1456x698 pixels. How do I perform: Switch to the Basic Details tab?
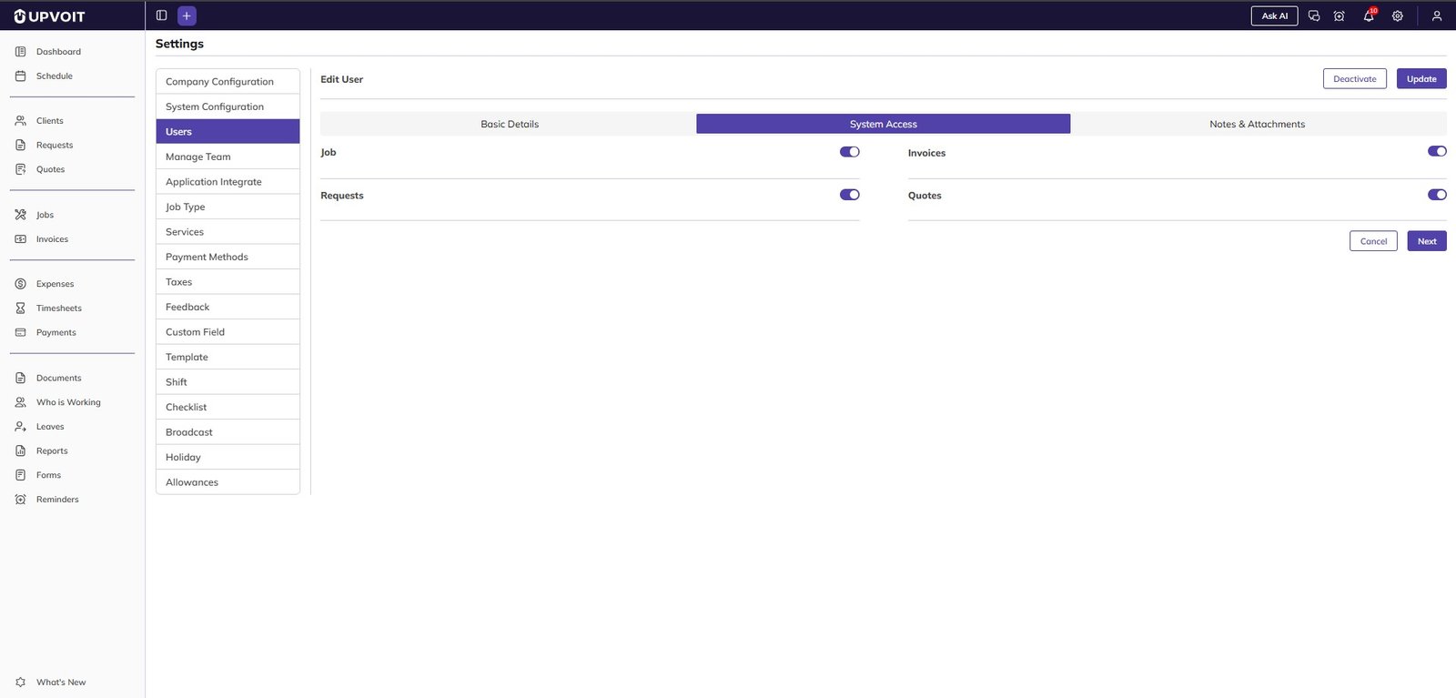tap(509, 124)
